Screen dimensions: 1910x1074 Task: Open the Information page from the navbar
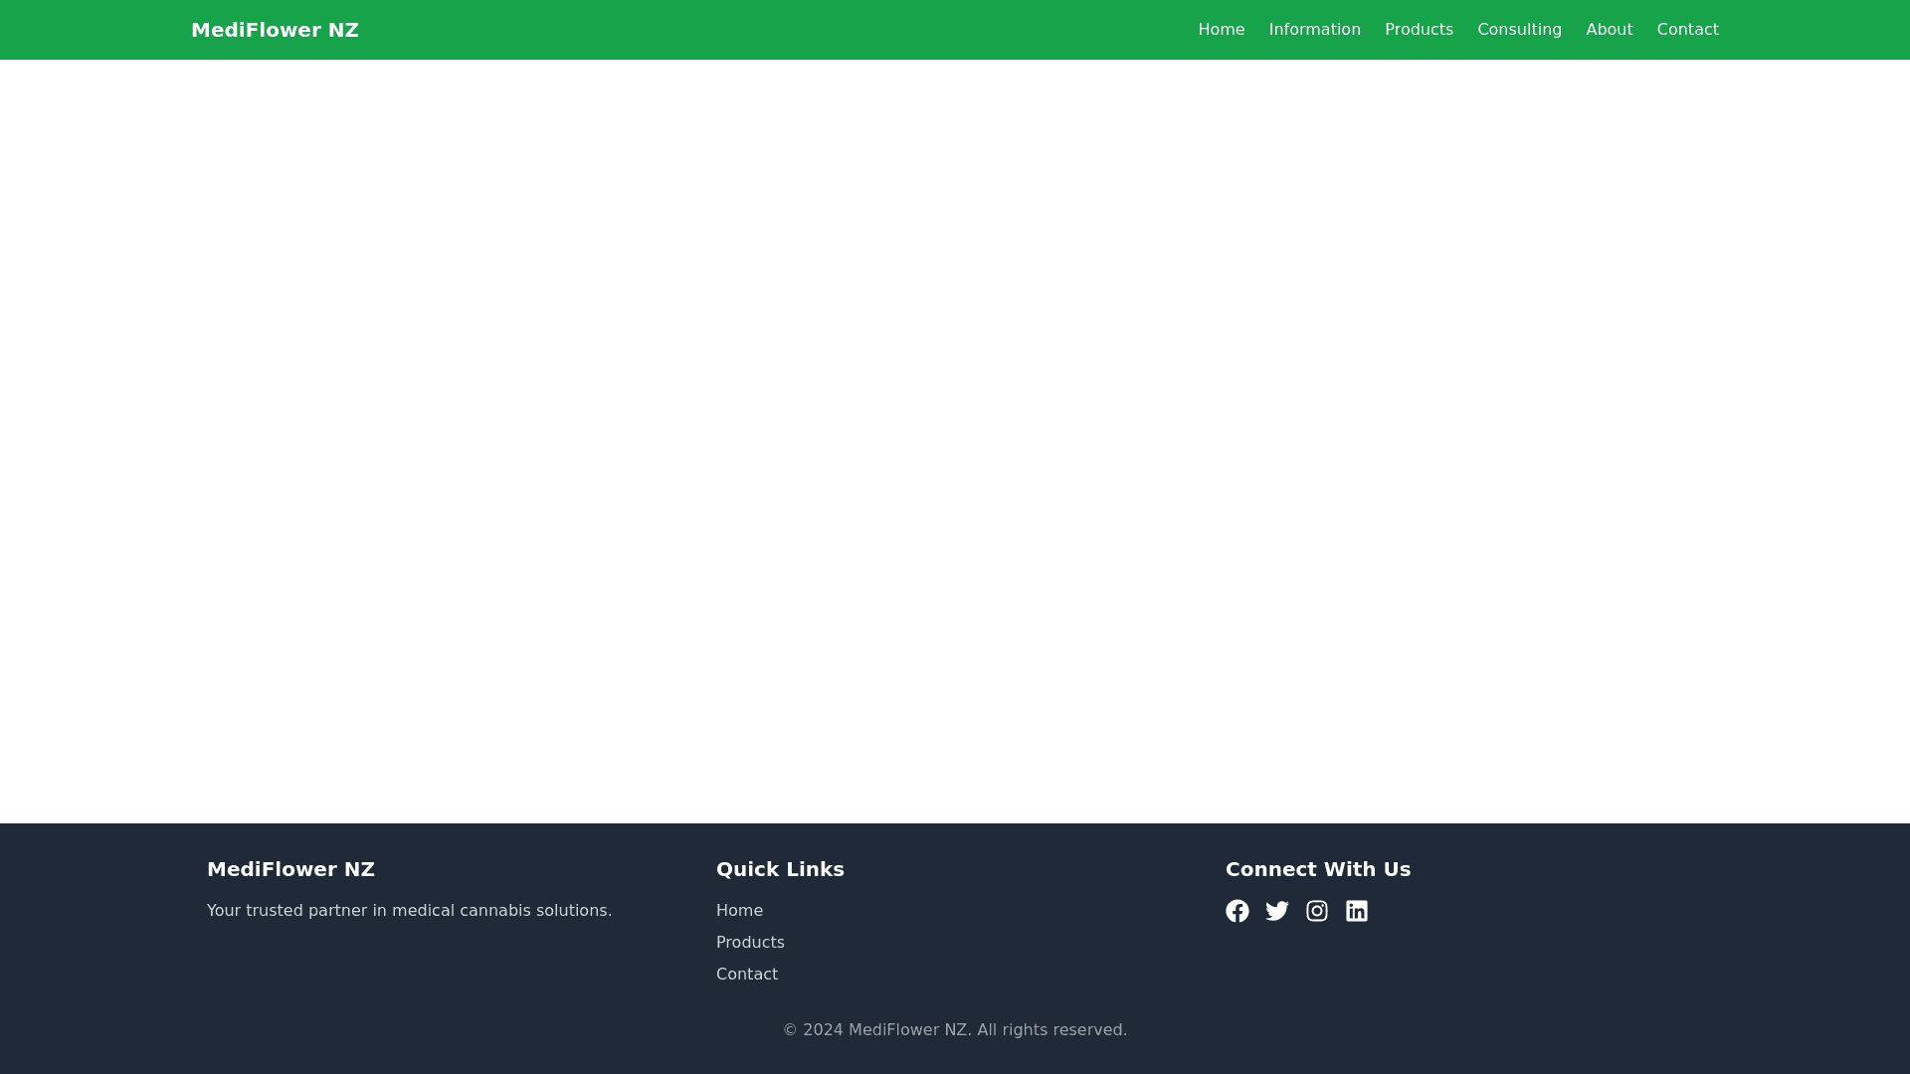(1314, 29)
